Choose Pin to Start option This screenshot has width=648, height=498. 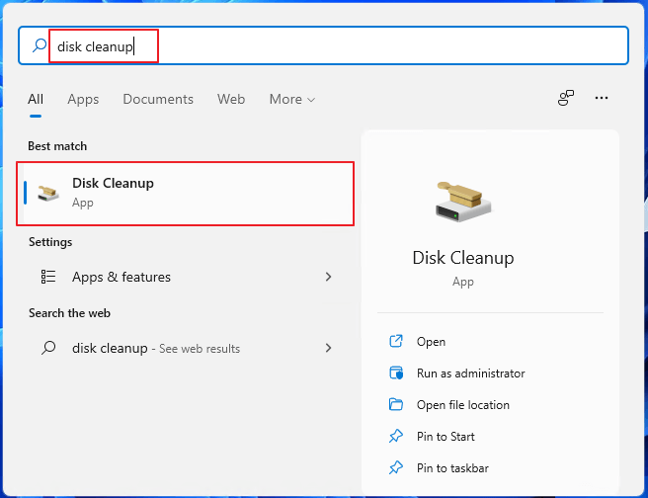pyautogui.click(x=445, y=437)
